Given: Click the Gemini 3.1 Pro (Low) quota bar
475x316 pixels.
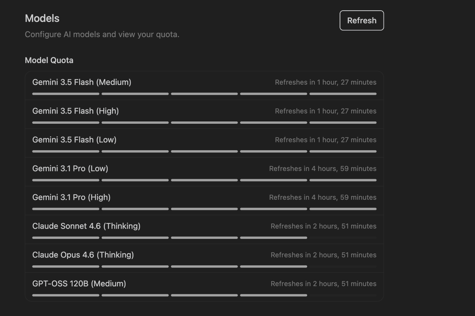Looking at the screenshot, I should point(204,180).
